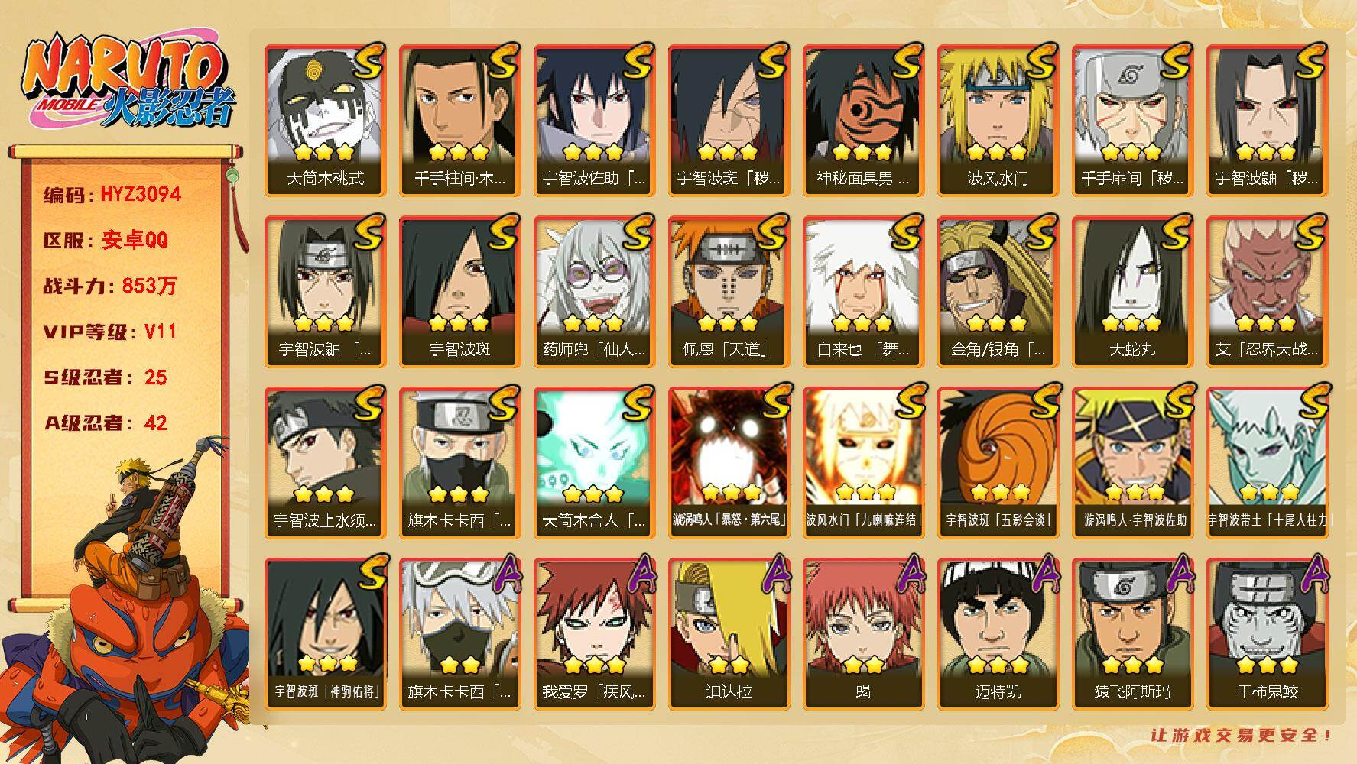Open the 迈特凯 ninja card

coord(998,633)
